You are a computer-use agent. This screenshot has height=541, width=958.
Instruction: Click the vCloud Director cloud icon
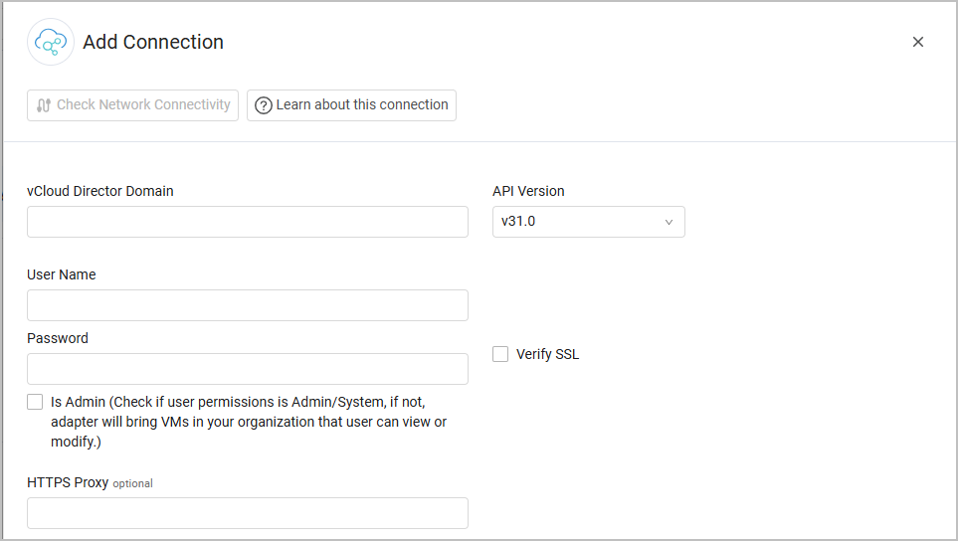(x=51, y=42)
